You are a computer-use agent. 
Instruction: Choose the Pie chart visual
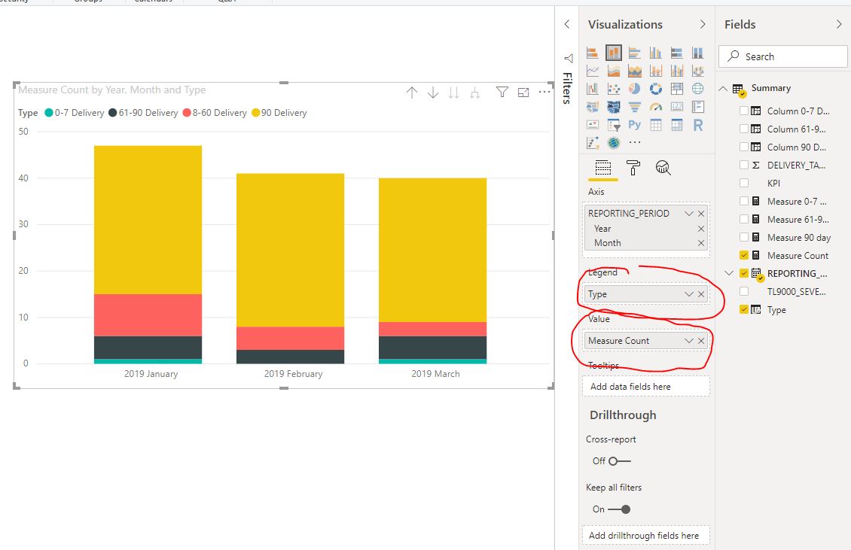point(634,89)
